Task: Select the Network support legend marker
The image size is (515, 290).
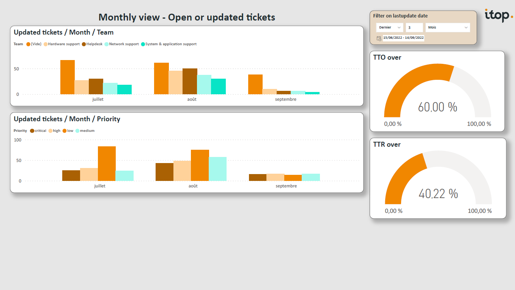Action: click(107, 44)
